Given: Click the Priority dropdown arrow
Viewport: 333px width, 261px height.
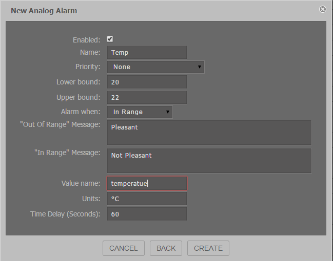Looking at the screenshot, I should click(200, 67).
